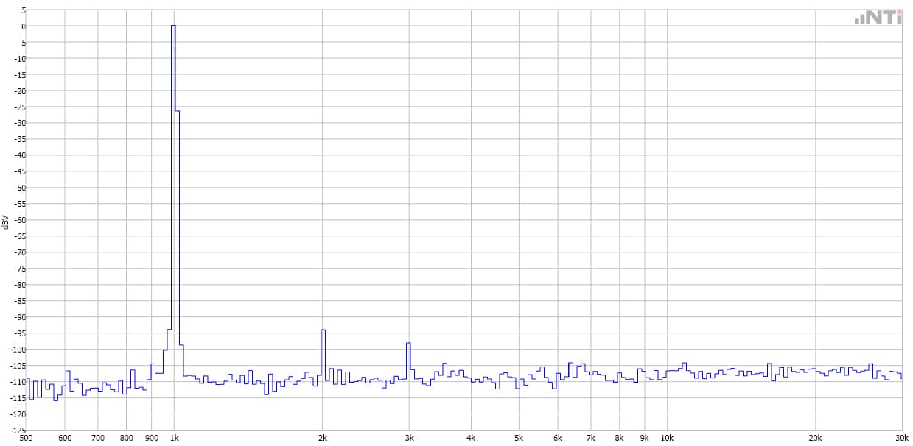
Task: Click the "-80" level axis label
Action: point(20,285)
